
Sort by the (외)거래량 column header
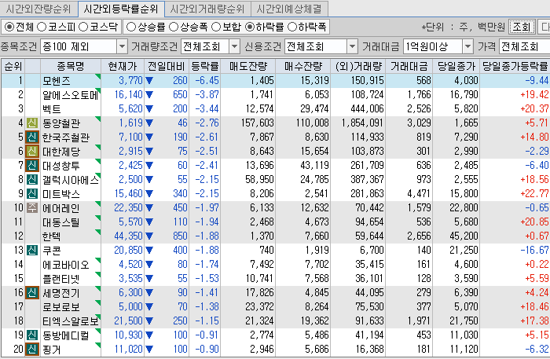[x=358, y=66]
